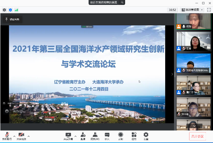Maximize the meeting window

203,3
